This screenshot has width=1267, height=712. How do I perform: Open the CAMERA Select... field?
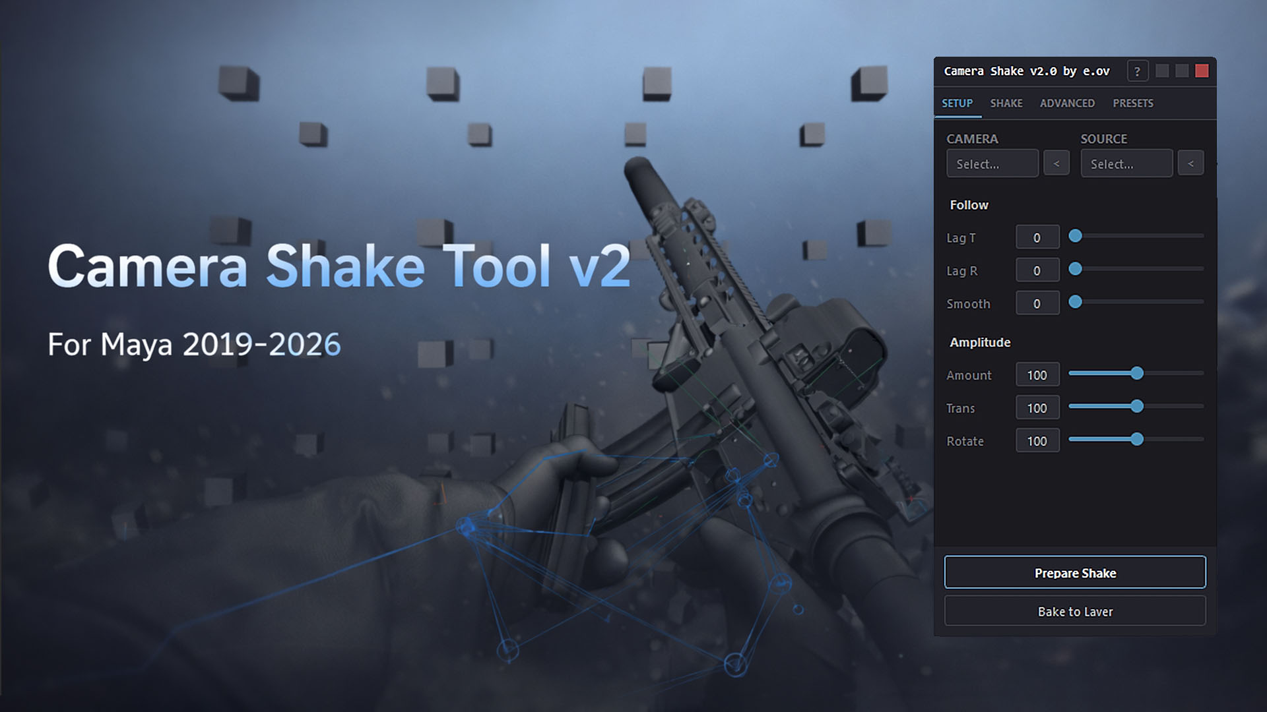(x=992, y=163)
